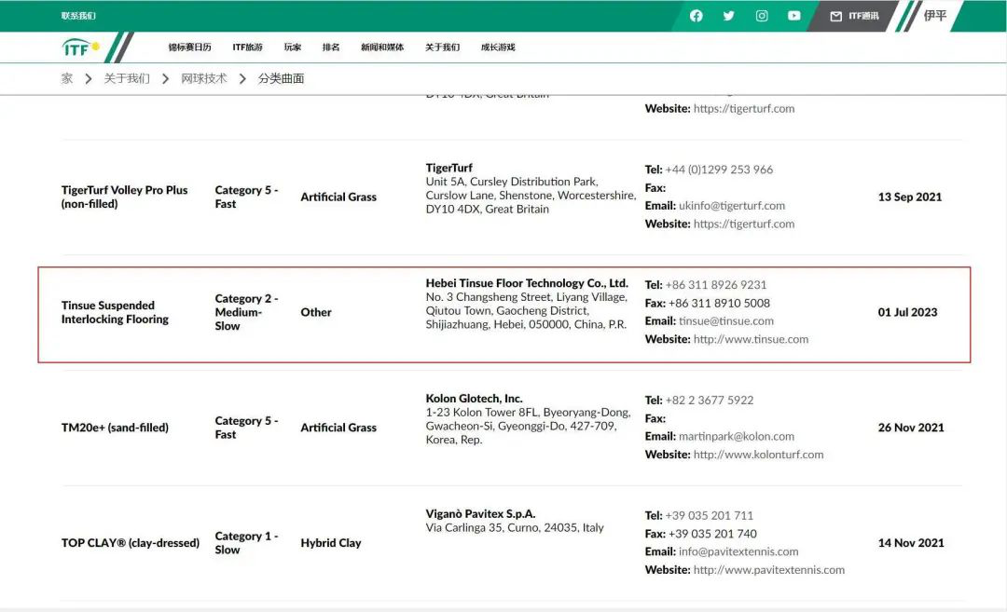Open the ITF YouTube icon
Screen dimensions: 1007x612
794,16
